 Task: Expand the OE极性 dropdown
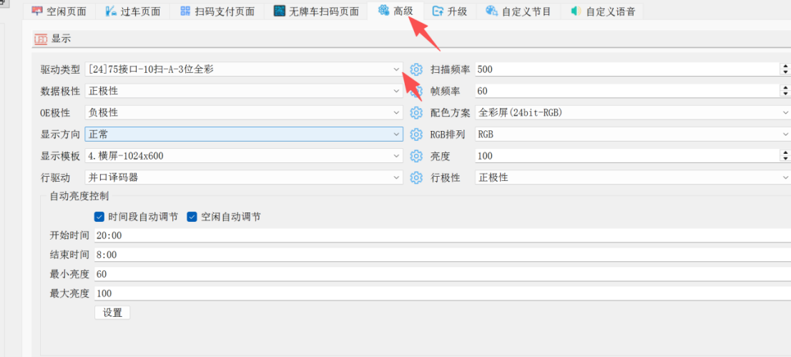tap(396, 112)
